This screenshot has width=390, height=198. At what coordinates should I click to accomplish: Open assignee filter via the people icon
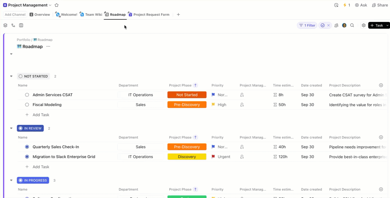(336, 25)
